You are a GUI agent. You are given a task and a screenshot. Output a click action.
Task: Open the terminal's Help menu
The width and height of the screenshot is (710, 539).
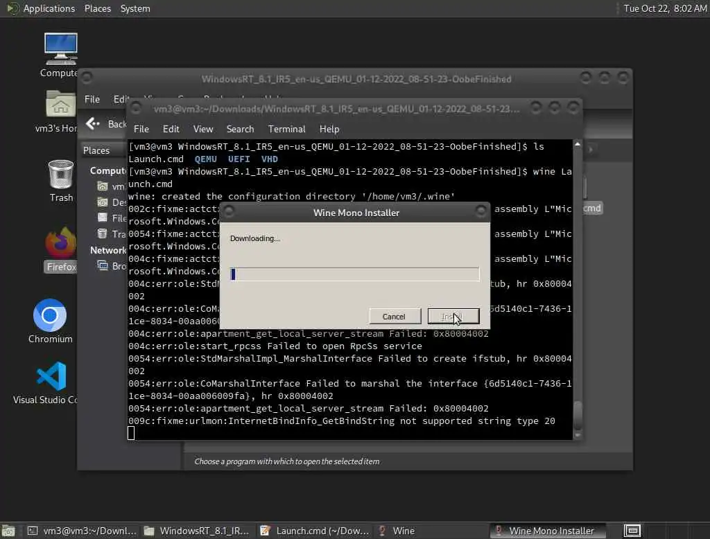coord(329,129)
